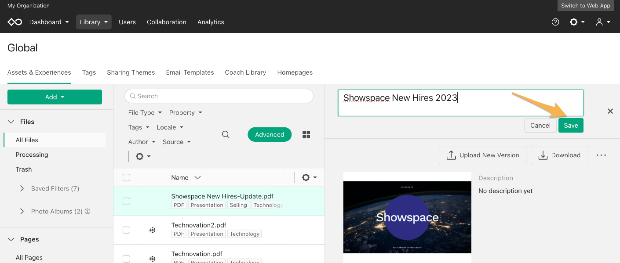Check the Showspace New Hires-Update.pdf checkbox
The width and height of the screenshot is (620, 263).
tap(126, 201)
